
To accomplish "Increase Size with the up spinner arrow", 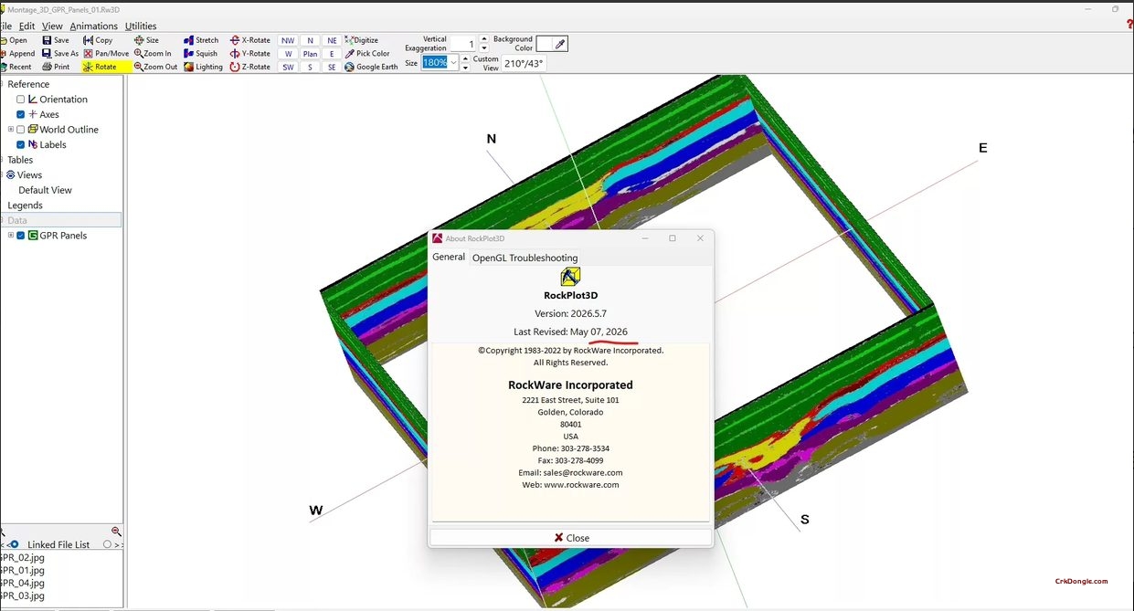I will click(465, 58).
